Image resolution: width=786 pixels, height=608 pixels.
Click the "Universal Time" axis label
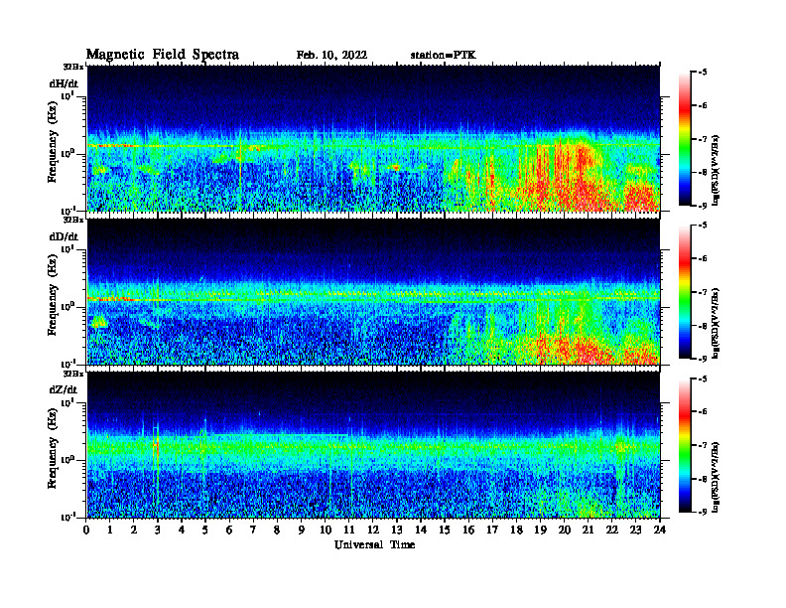(x=374, y=544)
